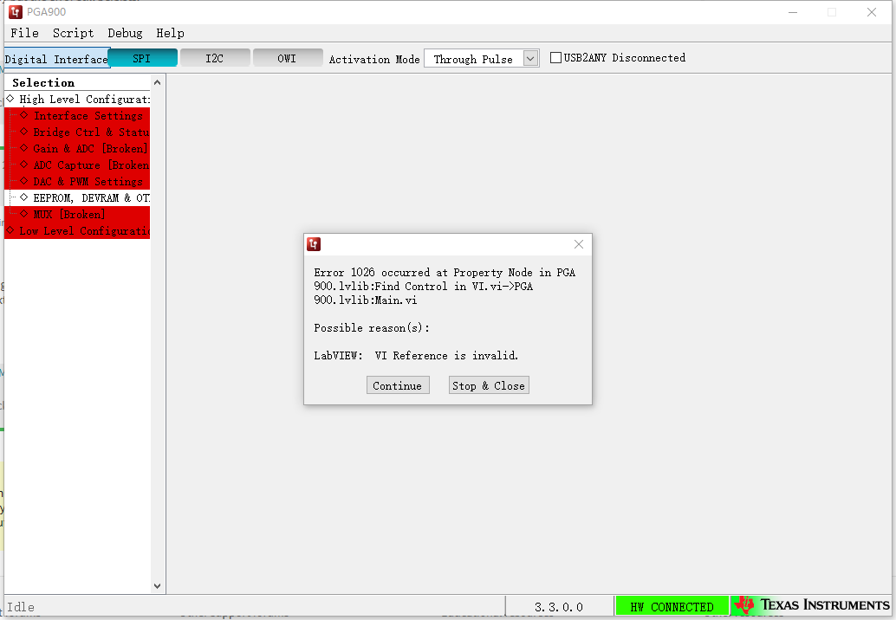Close the PGA900 main window

pos(872,12)
